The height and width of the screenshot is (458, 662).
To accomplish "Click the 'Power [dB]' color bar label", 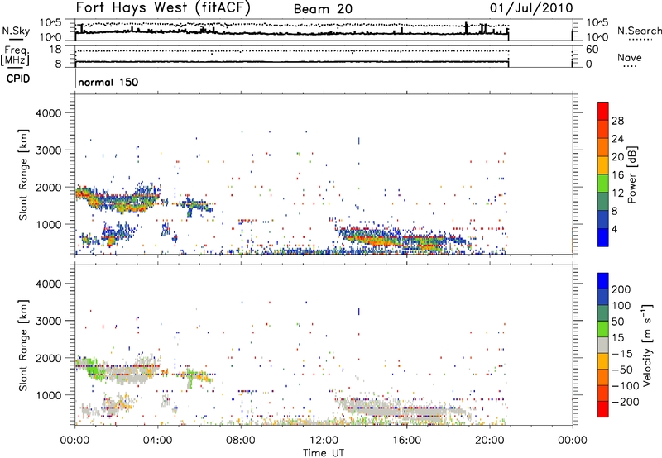I will pos(632,174).
